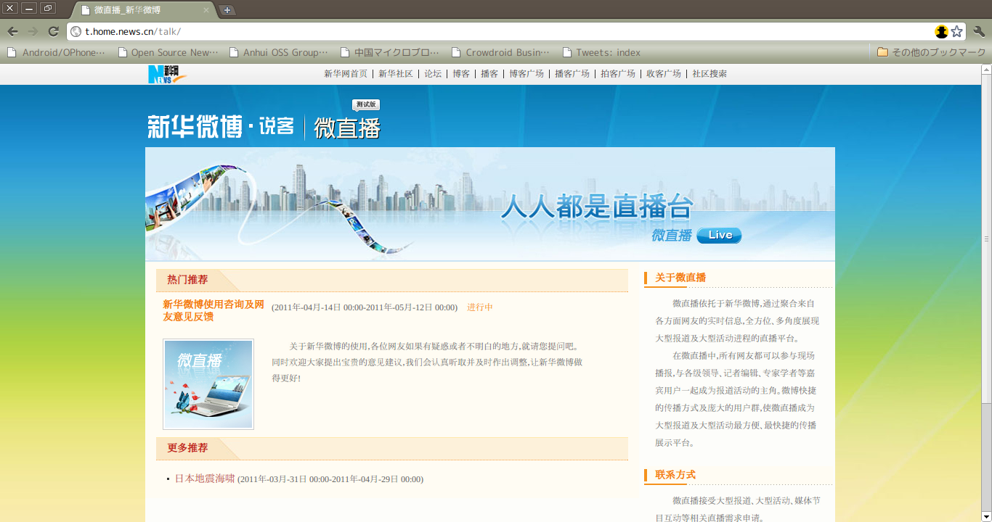Open the Android/OPhone bookmark

pos(56,52)
